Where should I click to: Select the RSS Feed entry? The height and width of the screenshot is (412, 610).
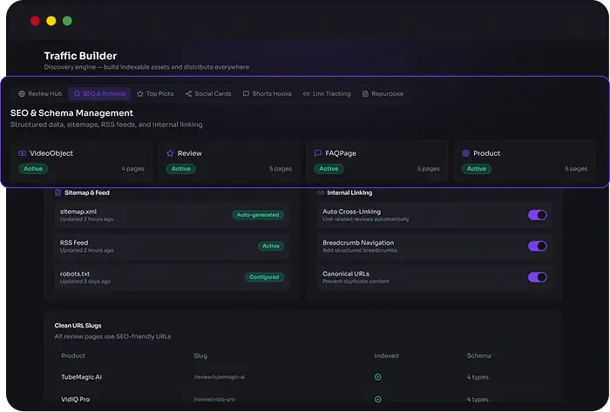click(172, 246)
